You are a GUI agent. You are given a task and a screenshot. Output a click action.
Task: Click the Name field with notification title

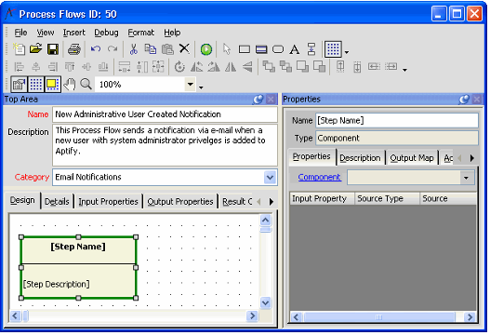tap(165, 114)
